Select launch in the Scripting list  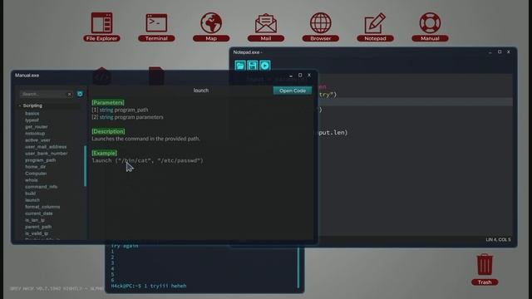coord(32,200)
